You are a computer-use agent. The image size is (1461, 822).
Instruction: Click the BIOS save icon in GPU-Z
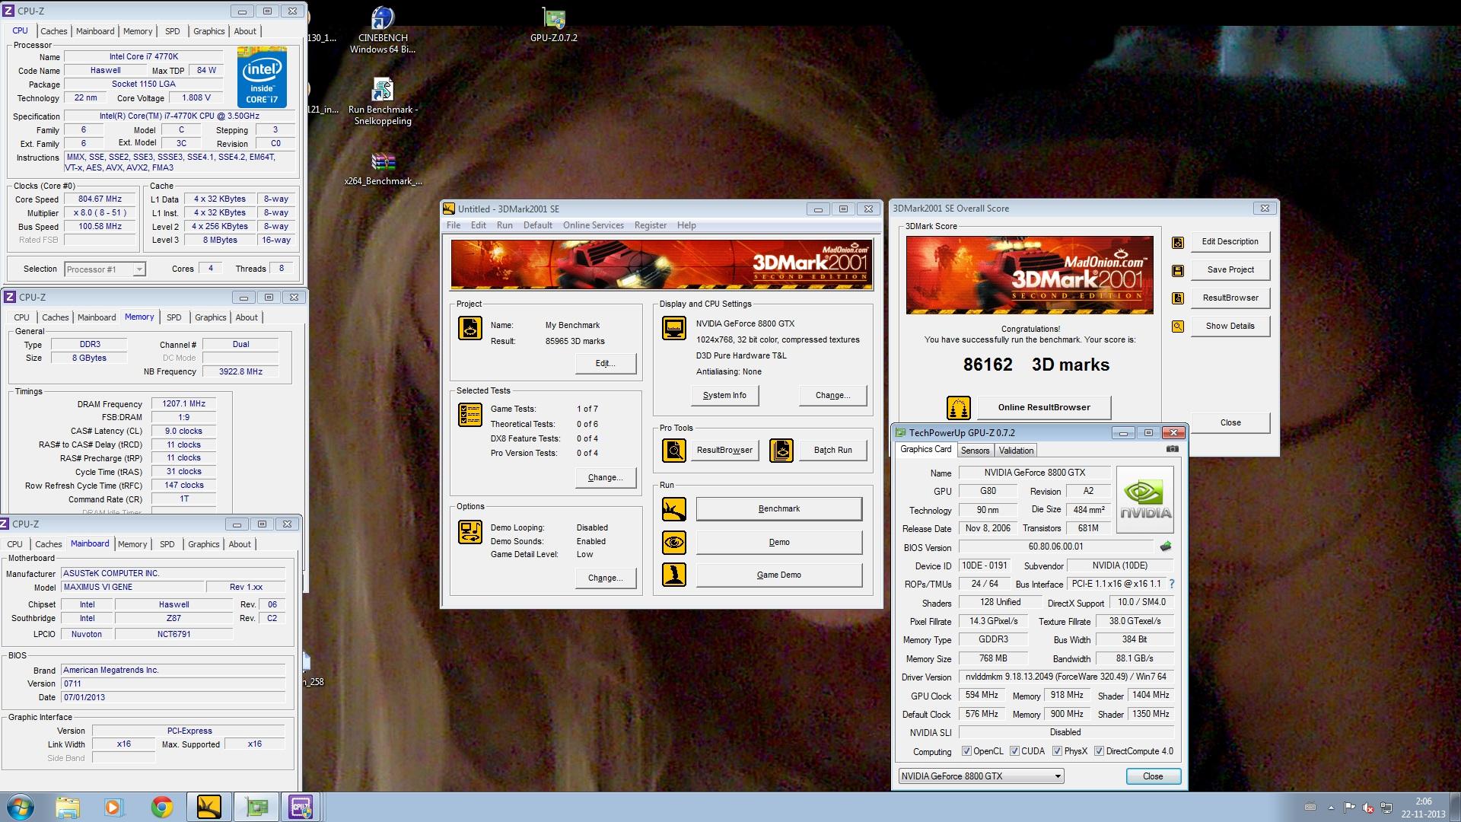[x=1165, y=546]
